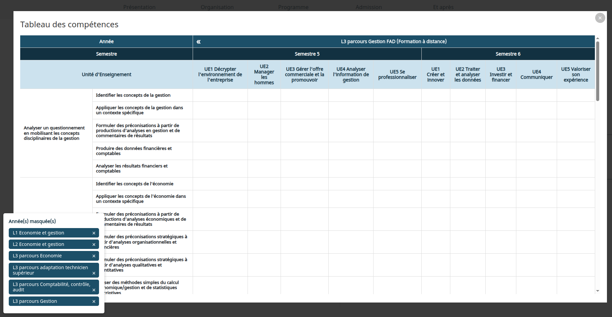The height and width of the screenshot is (317, 612).
Task: Switch to the Programme tab
Action: click(293, 7)
